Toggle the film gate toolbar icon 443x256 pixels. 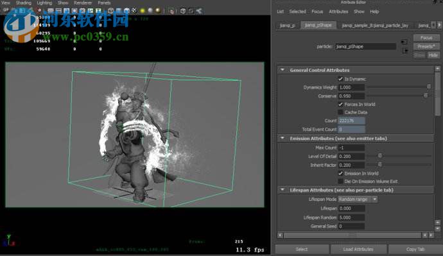pyautogui.click(x=58, y=11)
